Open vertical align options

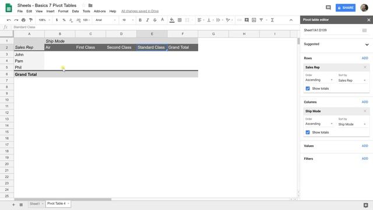click(x=210, y=20)
